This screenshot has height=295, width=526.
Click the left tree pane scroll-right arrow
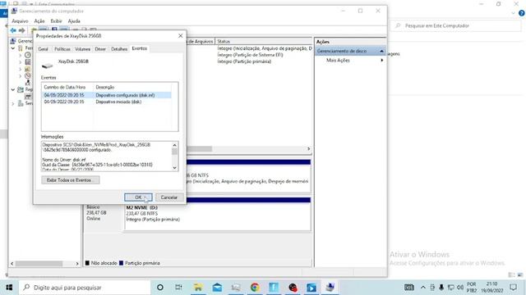(x=77, y=264)
